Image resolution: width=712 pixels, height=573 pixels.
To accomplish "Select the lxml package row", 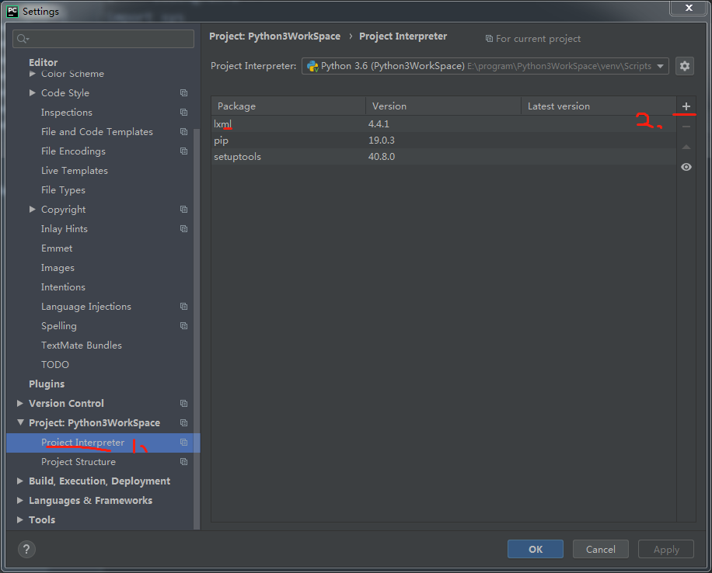I will [444, 124].
